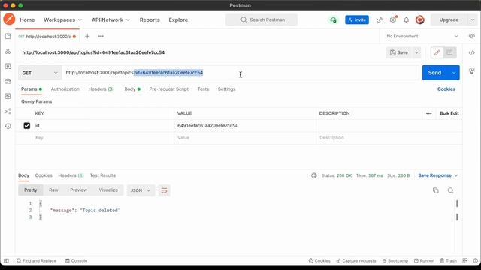Screen dimensions: 481x270
Task: Copy the response body icon
Action: (x=436, y=190)
